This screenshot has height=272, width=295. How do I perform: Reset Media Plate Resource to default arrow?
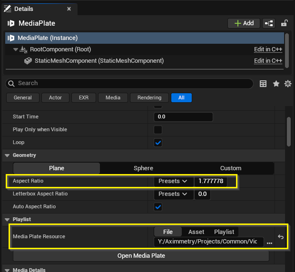tap(281, 237)
